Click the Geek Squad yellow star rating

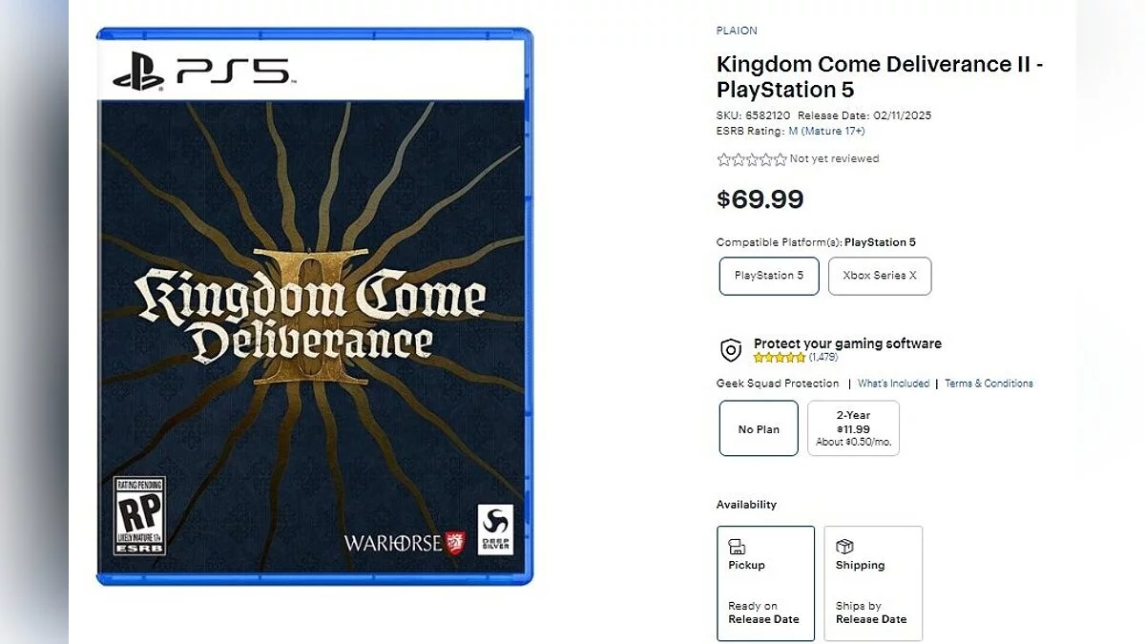[780, 358]
